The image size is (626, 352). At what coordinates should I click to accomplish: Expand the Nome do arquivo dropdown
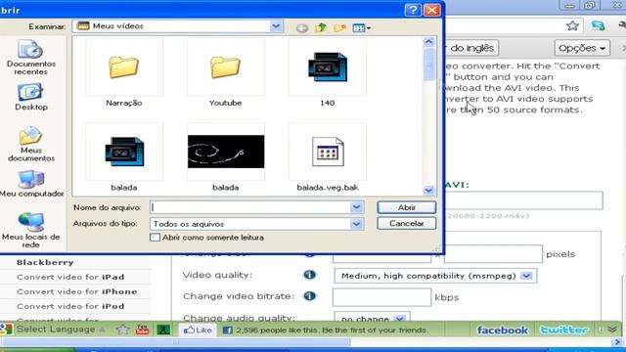pyautogui.click(x=356, y=207)
